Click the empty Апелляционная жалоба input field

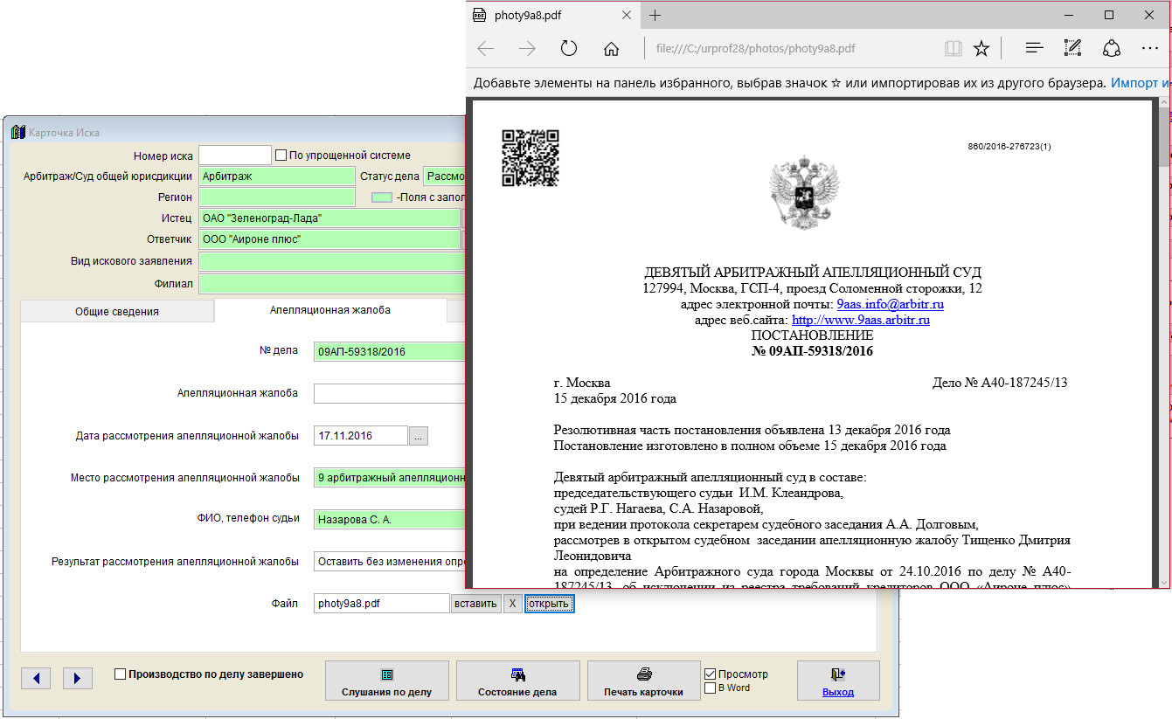[390, 393]
